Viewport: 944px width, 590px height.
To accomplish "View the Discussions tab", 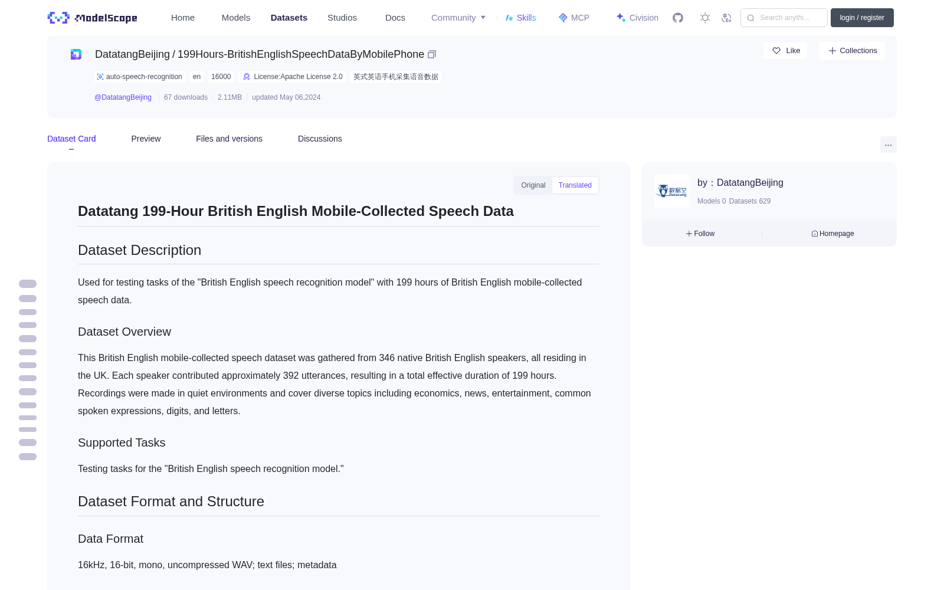I will tap(320, 139).
